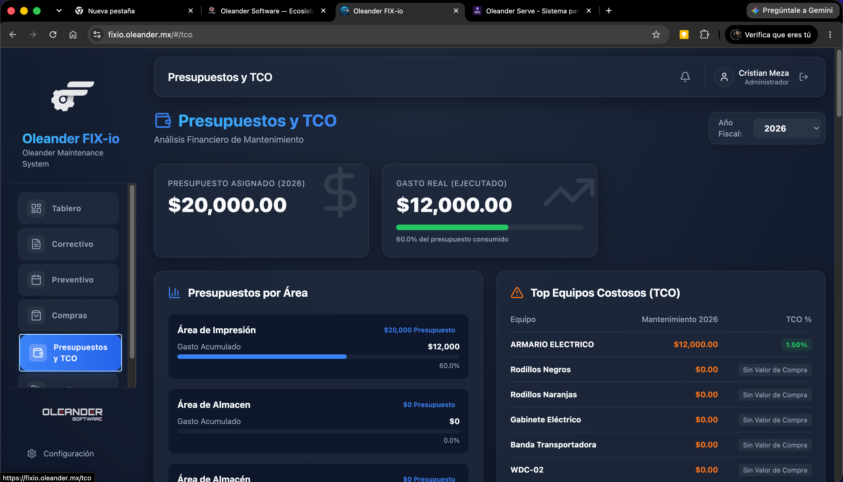843x482 pixels.
Task: Go to Tablero in the sidebar
Action: tap(68, 208)
